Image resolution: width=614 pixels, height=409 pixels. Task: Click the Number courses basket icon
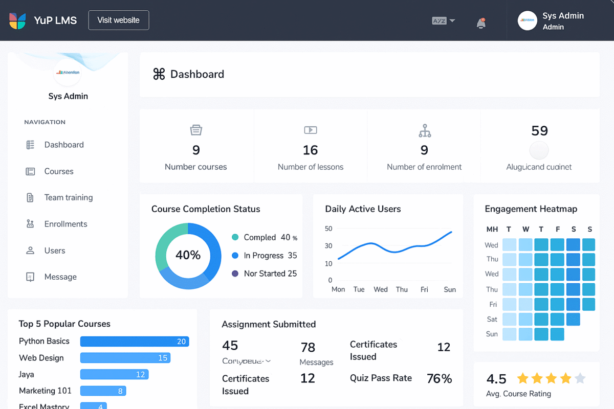(195, 130)
